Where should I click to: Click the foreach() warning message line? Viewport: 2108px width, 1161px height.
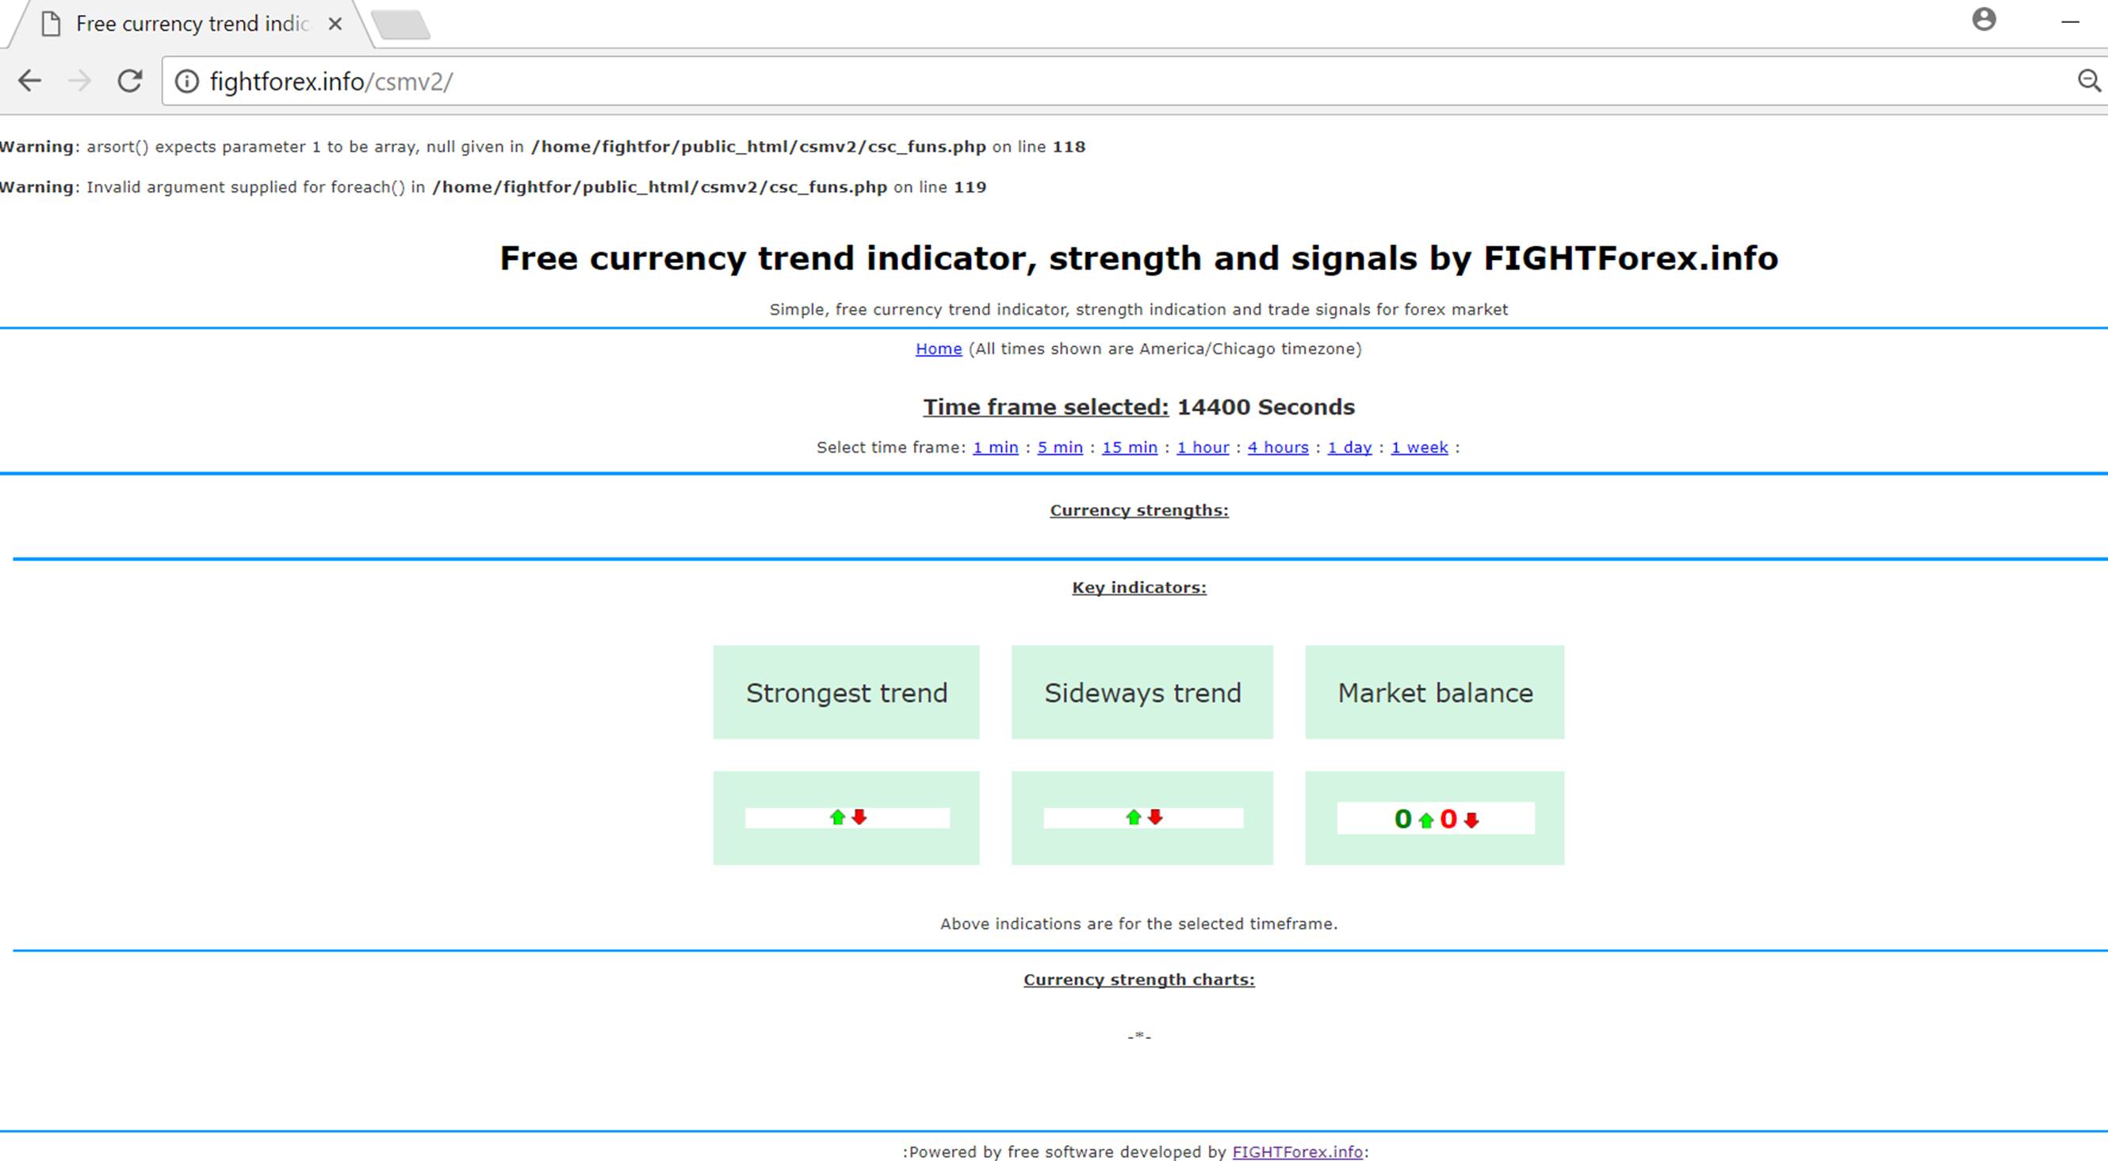pyautogui.click(x=493, y=187)
